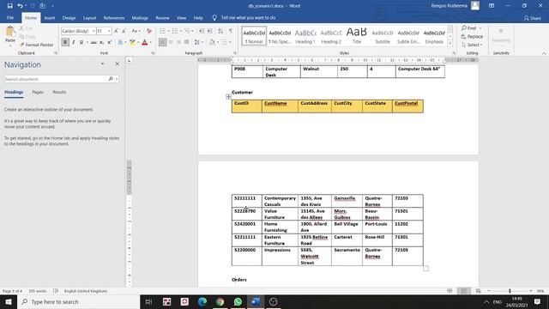Click Replace in Editing group
The image size is (549, 309).
pos(472,36)
